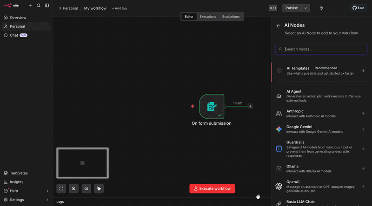Screen dimensions: 372x206
Task: Select Personal in the sidebar
Action: coord(26,26)
